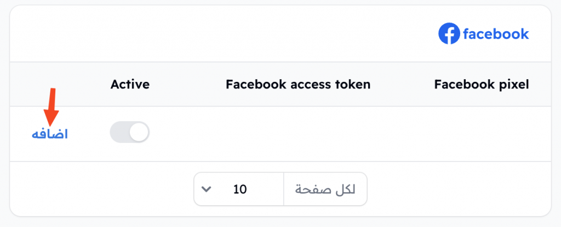
Task: Click the اضافه link to add
Action: (50, 134)
